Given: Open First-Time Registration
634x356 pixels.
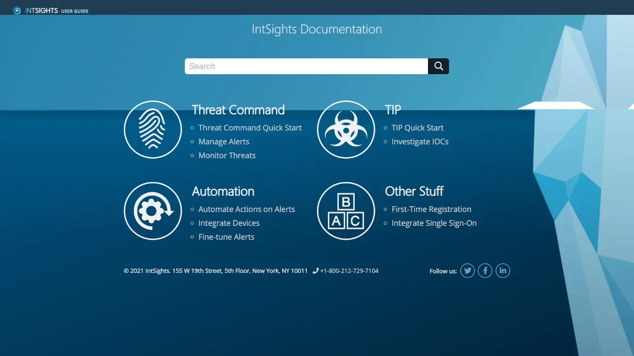Looking at the screenshot, I should (431, 209).
